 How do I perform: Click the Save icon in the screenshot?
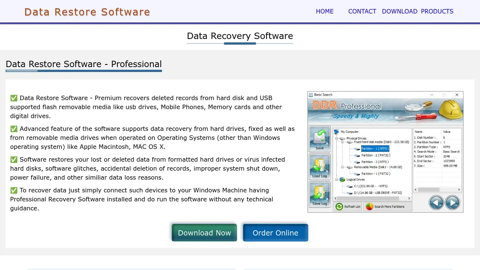tap(319, 139)
